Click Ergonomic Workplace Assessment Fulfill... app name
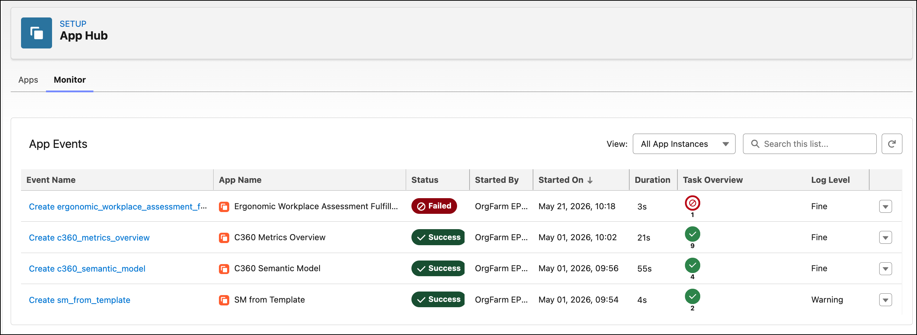Screen dimensions: 917x335 [316, 206]
